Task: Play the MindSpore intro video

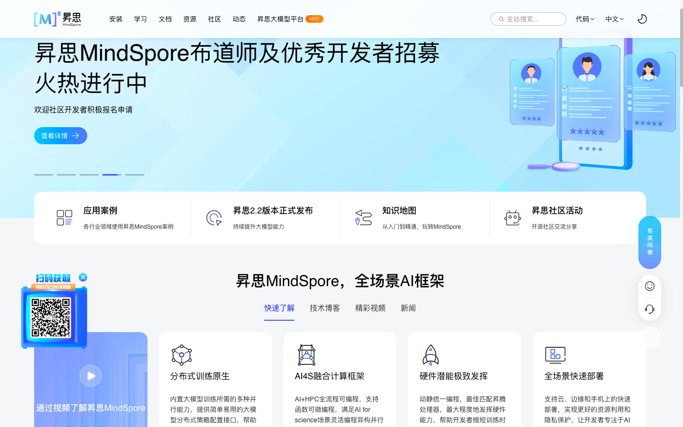Action: pos(91,376)
